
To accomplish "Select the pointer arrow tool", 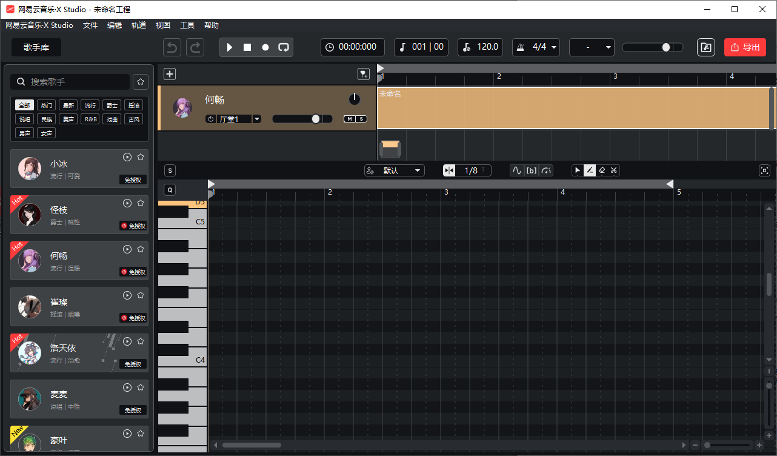I will tap(578, 170).
